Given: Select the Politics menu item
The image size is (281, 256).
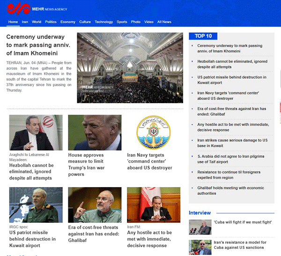Looking at the screenshot, I should [x=51, y=22].
